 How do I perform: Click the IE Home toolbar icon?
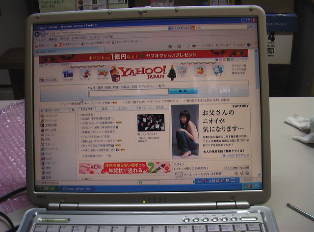(170, 46)
